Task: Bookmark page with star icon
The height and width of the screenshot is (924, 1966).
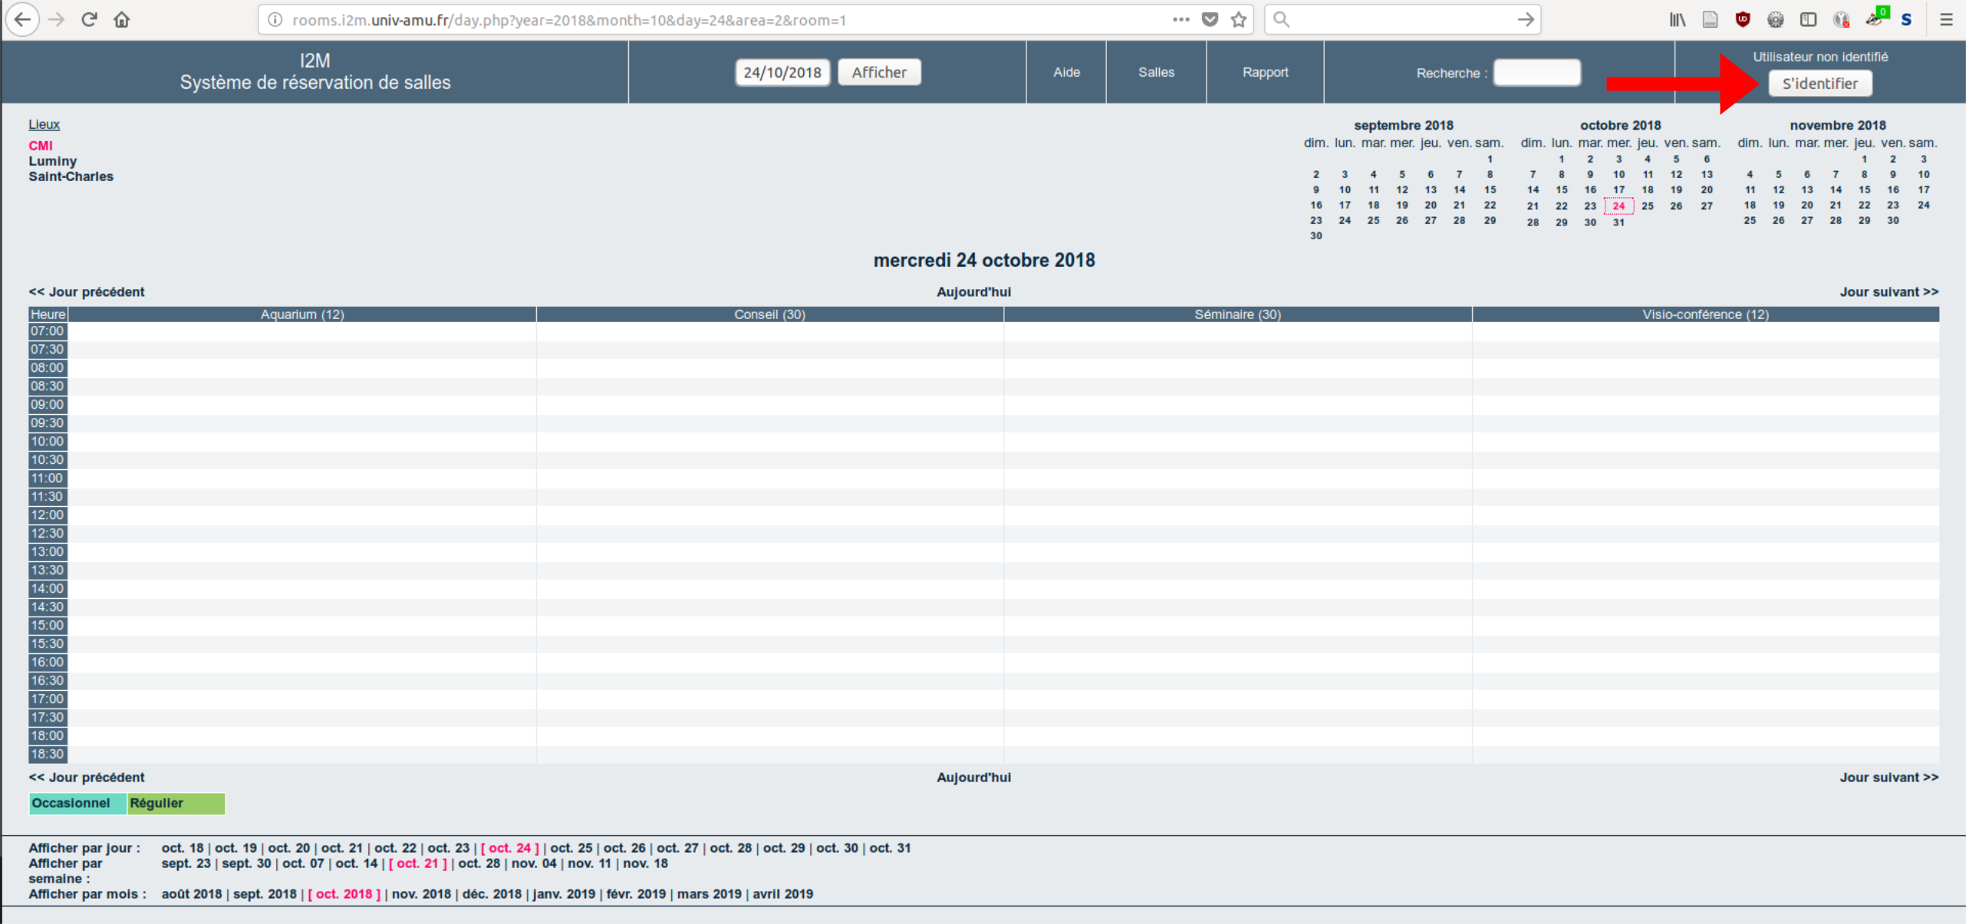Action: coord(1238,20)
